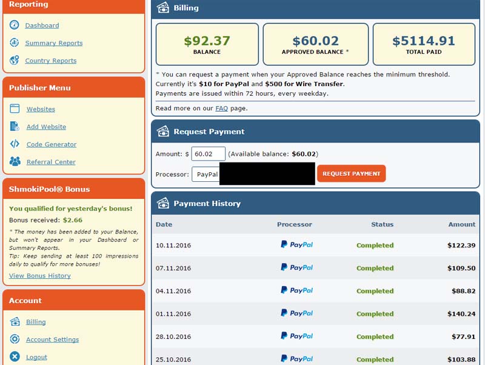This screenshot has height=365, width=485.
Task: Open the Code Generator link
Action: (x=52, y=144)
